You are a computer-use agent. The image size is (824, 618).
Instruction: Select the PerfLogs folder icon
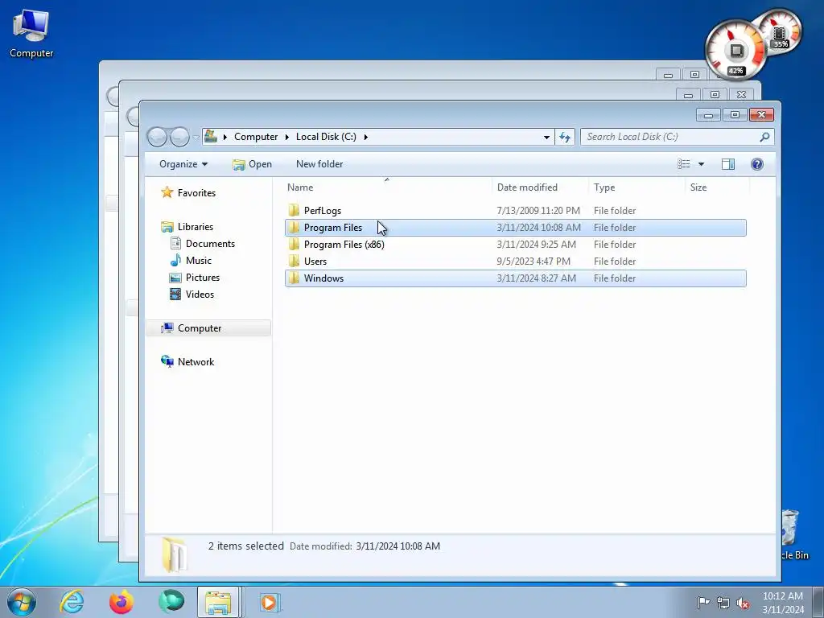[x=295, y=211]
